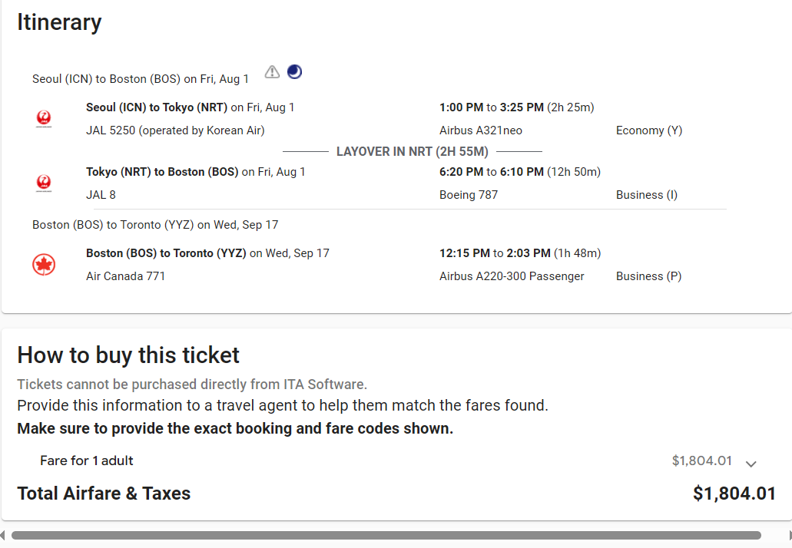This screenshot has width=792, height=548.
Task: Click the '6:20 PM to 6:10 PM' time
Action: click(492, 172)
